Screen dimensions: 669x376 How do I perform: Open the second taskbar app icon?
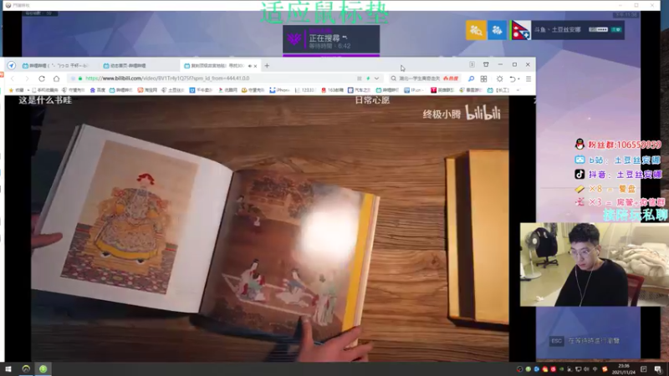tap(26, 369)
